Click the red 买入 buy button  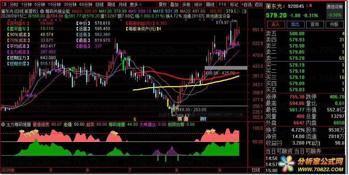[x=275, y=24]
